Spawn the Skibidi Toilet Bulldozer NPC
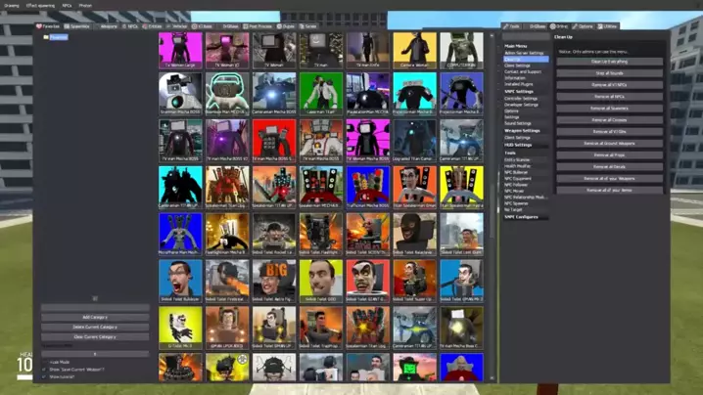 tap(180, 281)
